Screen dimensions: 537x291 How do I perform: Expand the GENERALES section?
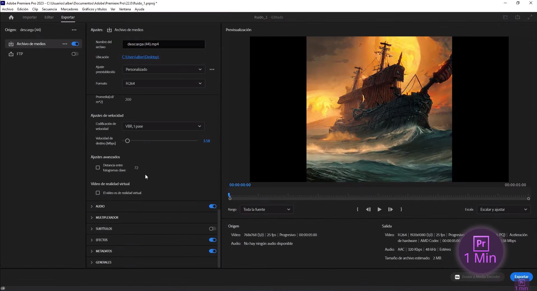point(92,262)
